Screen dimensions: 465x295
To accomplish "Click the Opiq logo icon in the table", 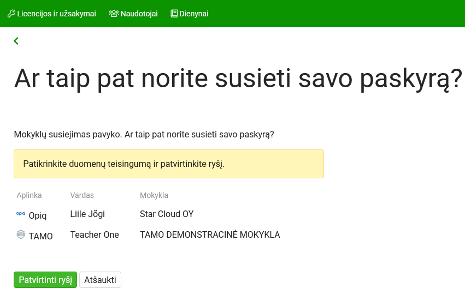I will click(x=21, y=214).
